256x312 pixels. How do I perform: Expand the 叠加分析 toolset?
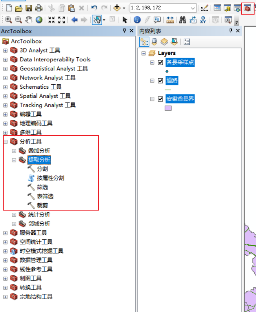click(x=14, y=151)
